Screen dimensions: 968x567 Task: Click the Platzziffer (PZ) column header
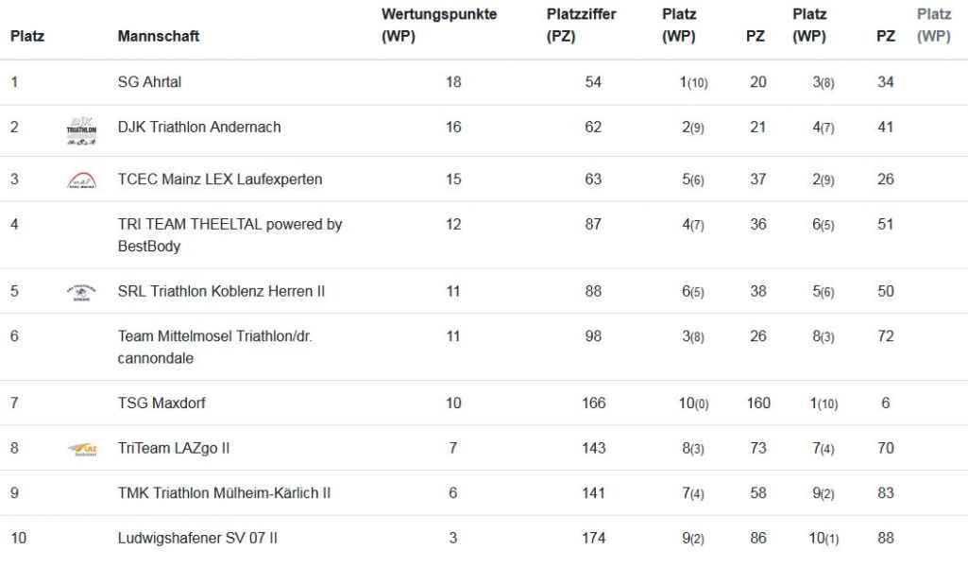[x=581, y=26]
